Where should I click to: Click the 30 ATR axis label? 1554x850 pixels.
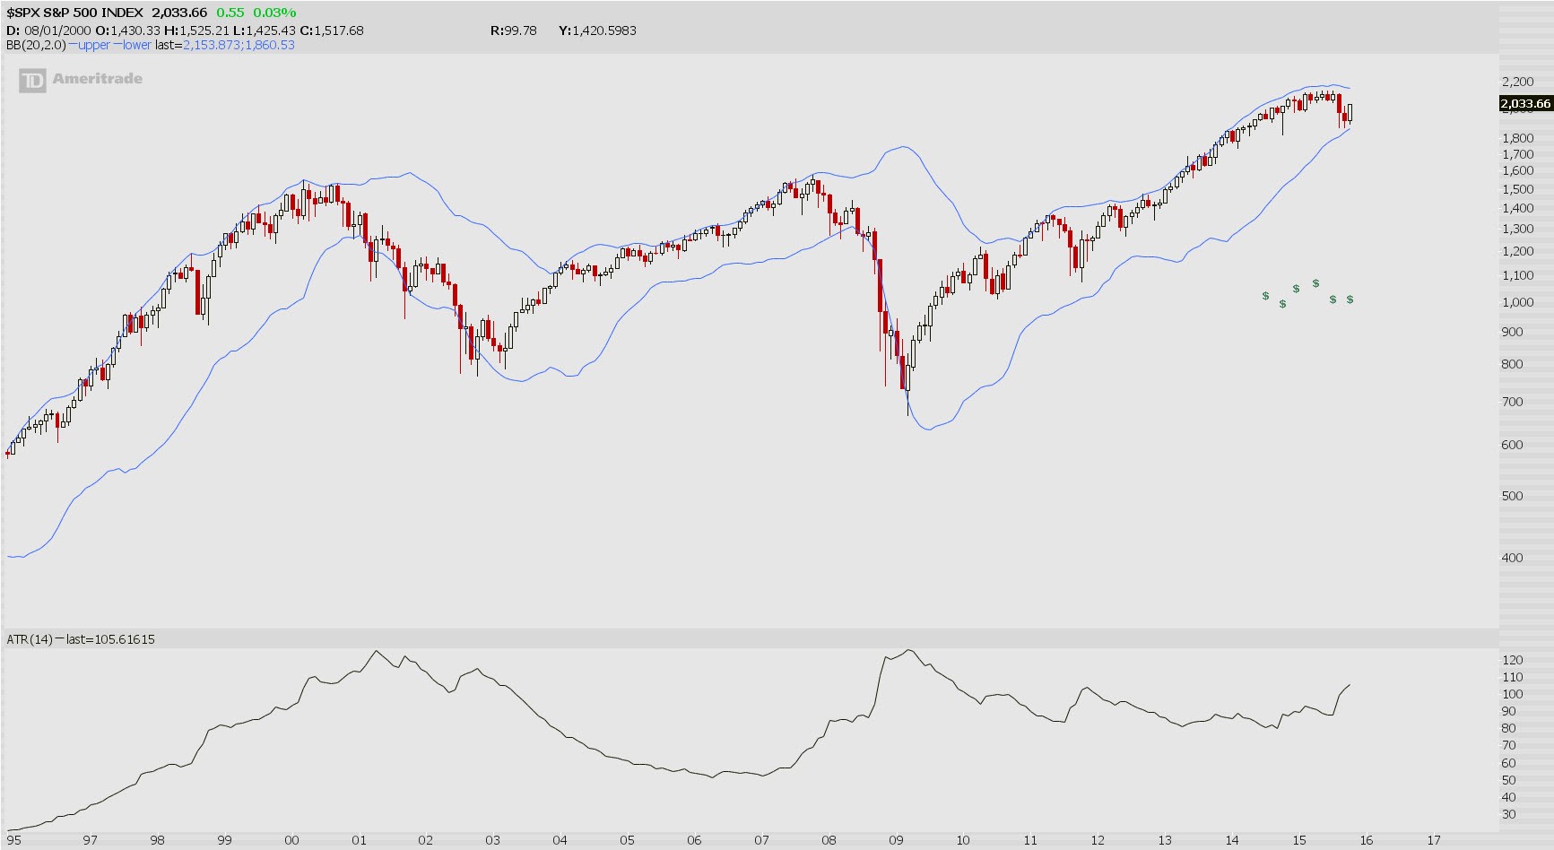pyautogui.click(x=1508, y=814)
